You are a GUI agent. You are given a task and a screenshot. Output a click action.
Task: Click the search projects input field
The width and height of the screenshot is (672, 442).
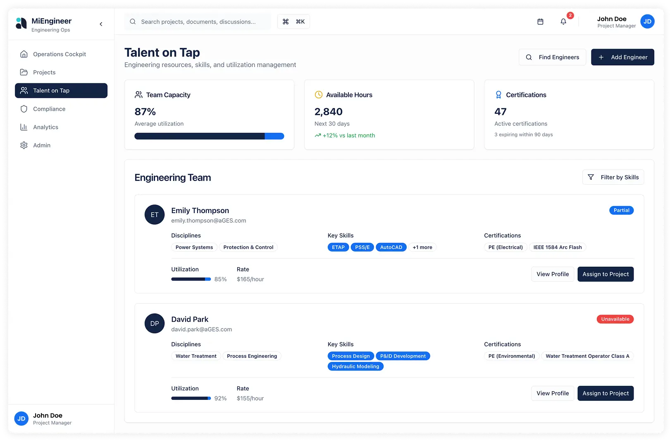(x=198, y=21)
